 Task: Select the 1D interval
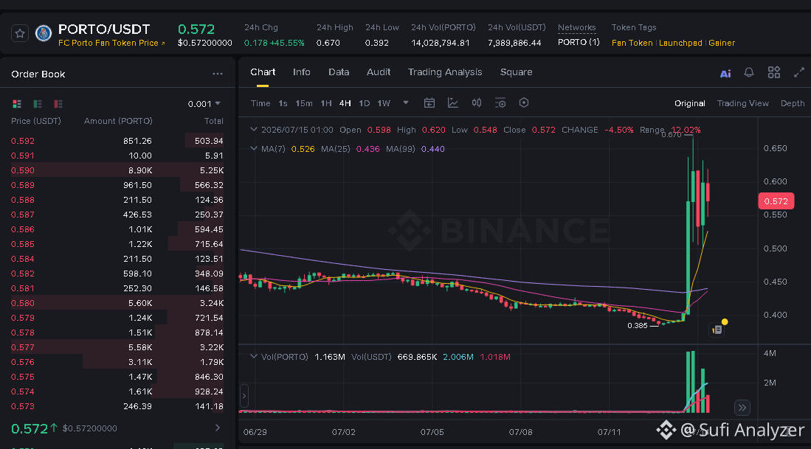click(364, 103)
